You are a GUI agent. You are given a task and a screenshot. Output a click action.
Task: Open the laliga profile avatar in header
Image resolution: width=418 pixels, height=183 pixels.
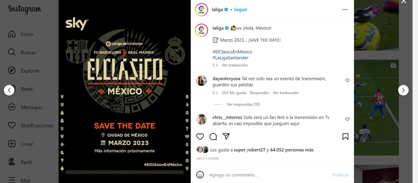(201, 9)
